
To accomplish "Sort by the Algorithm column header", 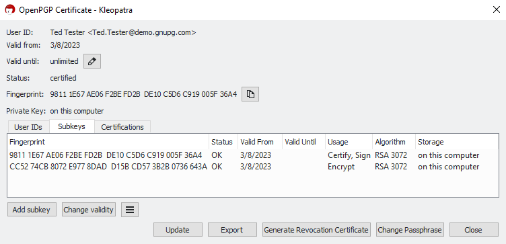I will (x=394, y=142).
